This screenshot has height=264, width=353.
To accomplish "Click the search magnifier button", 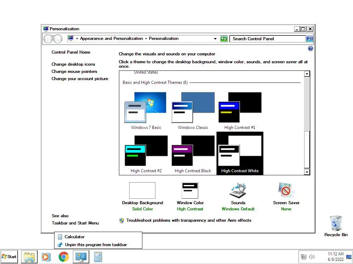I will (310, 38).
